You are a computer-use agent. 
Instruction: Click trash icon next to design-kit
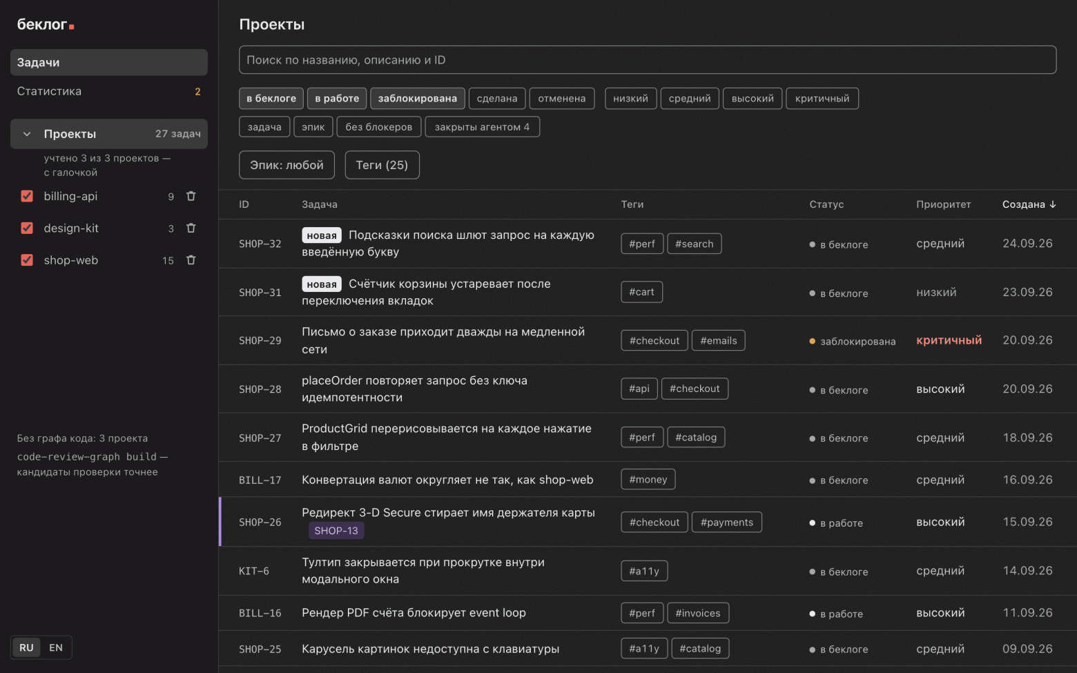pos(191,228)
